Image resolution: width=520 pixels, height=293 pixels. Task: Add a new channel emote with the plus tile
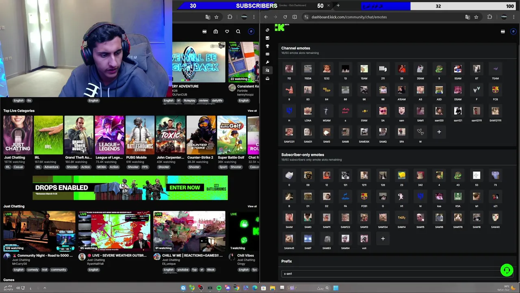[x=439, y=132]
